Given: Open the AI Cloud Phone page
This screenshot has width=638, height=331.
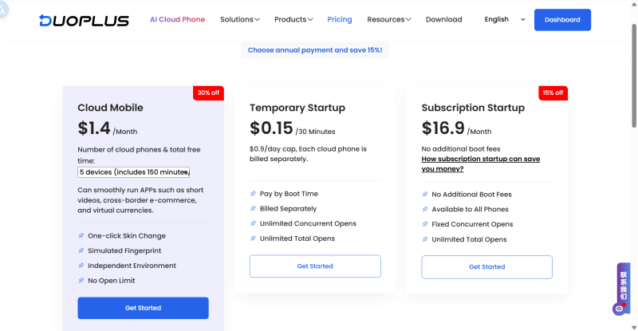Looking at the screenshot, I should pyautogui.click(x=177, y=20).
